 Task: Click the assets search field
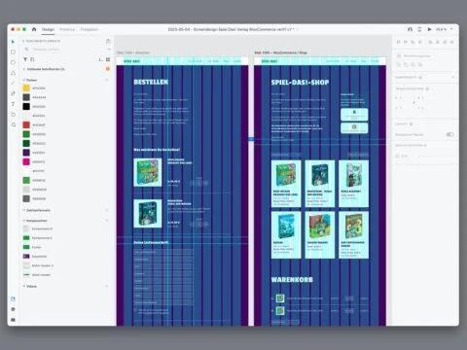[x=65, y=50]
